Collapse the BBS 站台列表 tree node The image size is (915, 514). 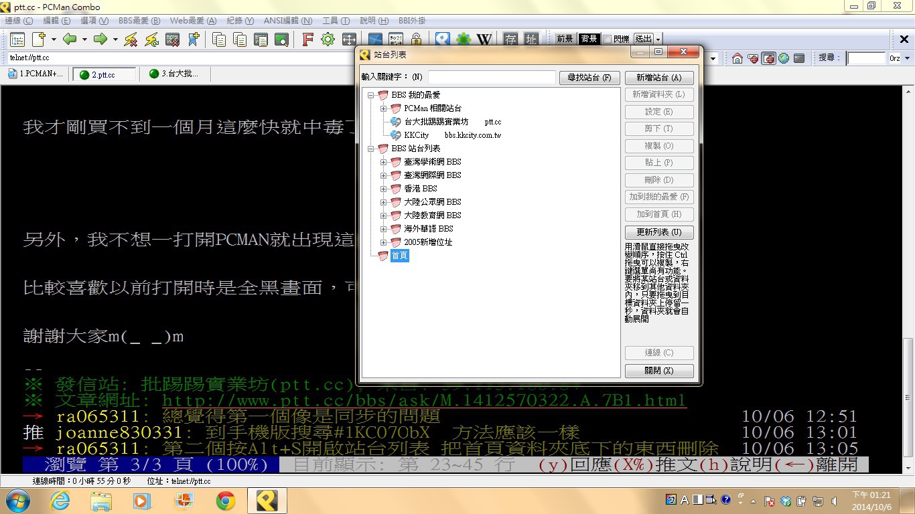371,149
